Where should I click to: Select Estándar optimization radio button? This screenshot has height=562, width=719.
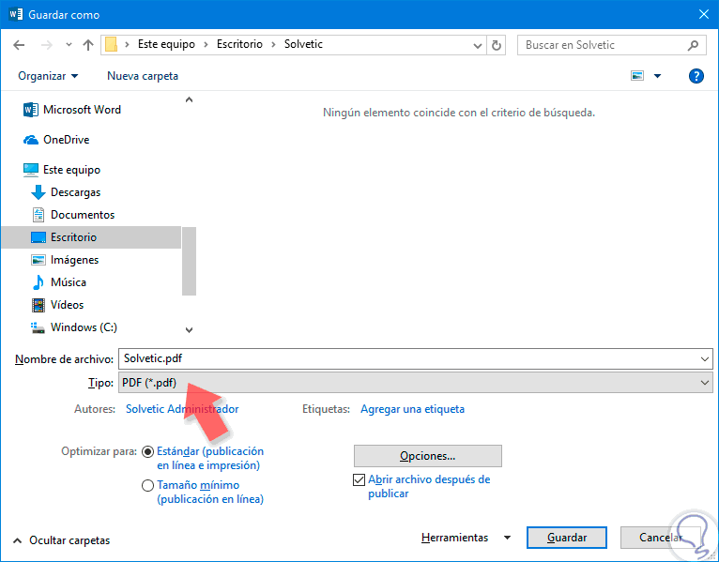coord(147,452)
